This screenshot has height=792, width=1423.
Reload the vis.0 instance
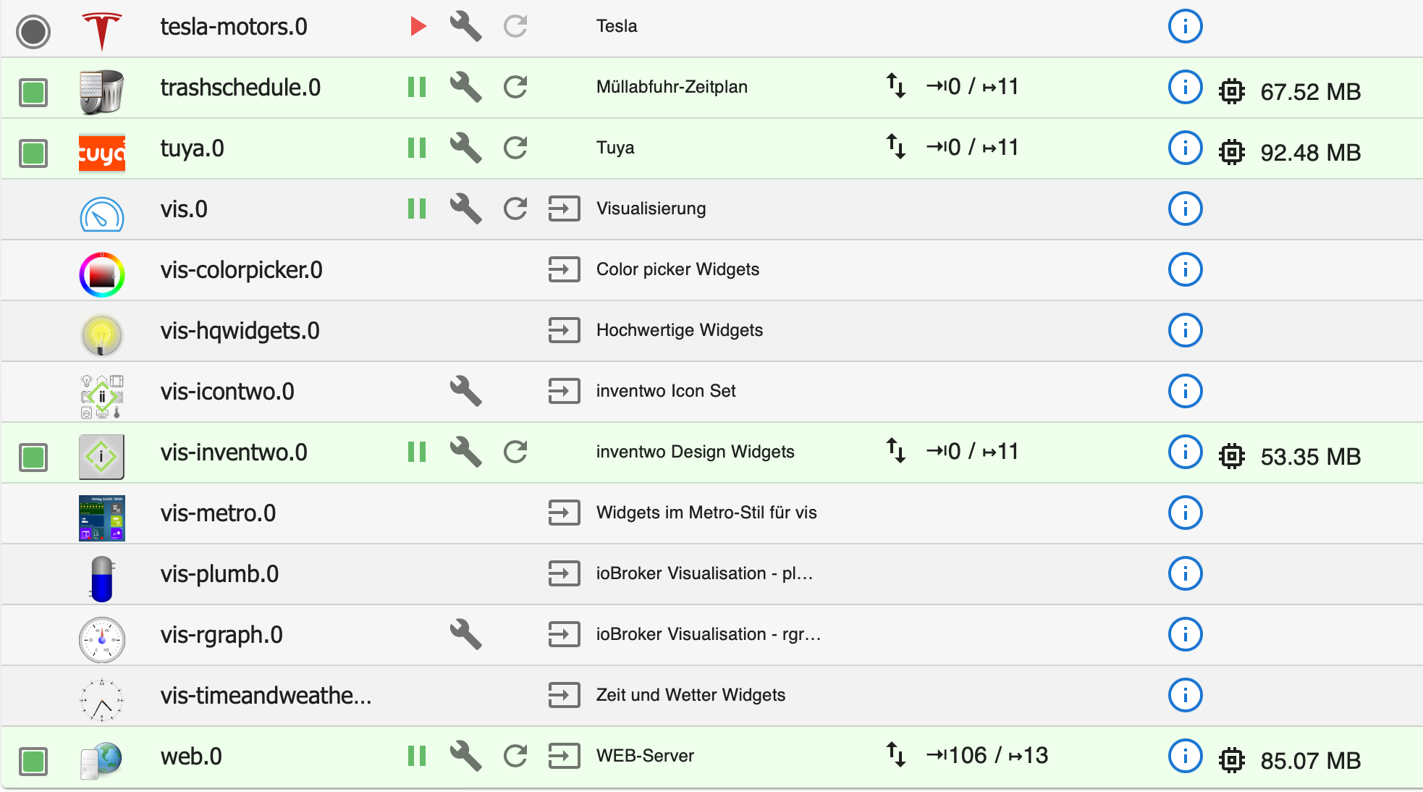515,209
